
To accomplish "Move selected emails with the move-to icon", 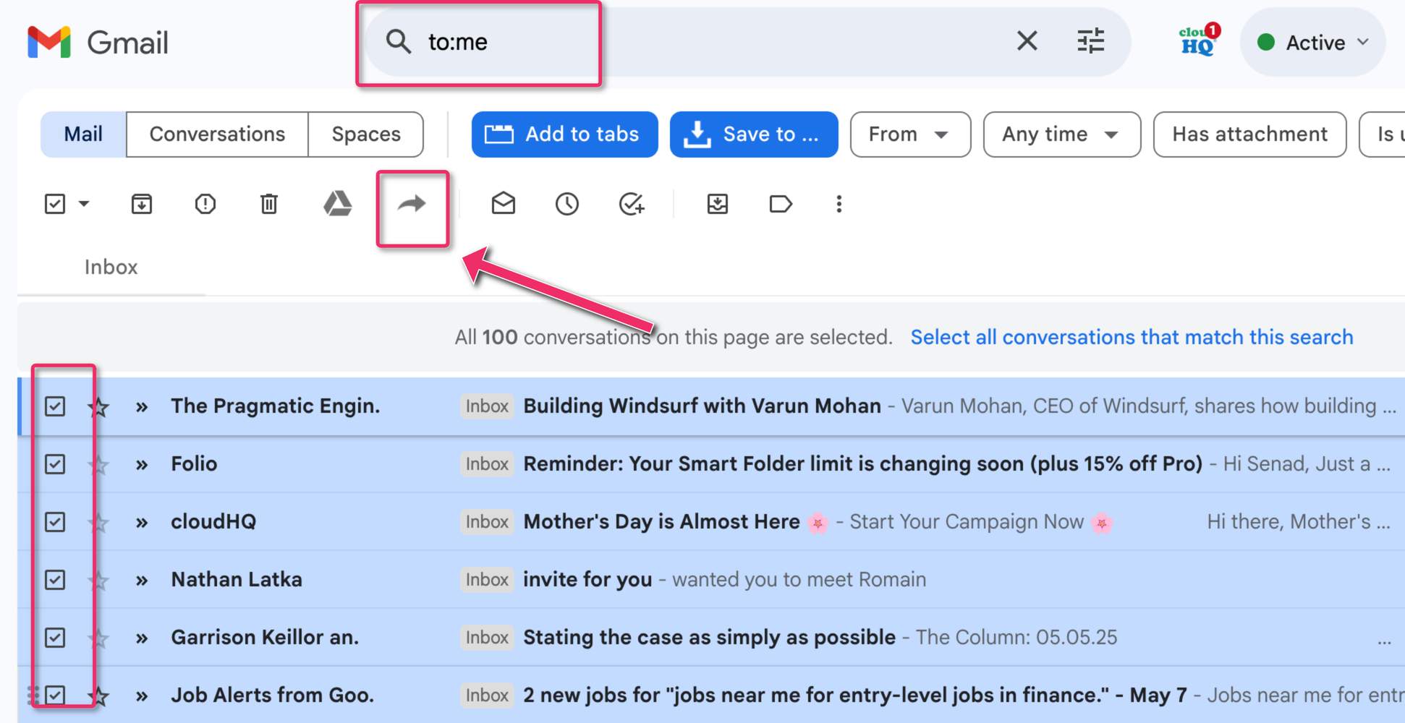I will 717,204.
